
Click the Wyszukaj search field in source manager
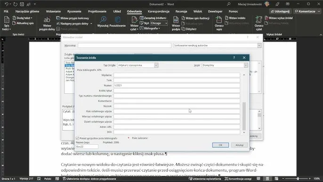pos(124,45)
